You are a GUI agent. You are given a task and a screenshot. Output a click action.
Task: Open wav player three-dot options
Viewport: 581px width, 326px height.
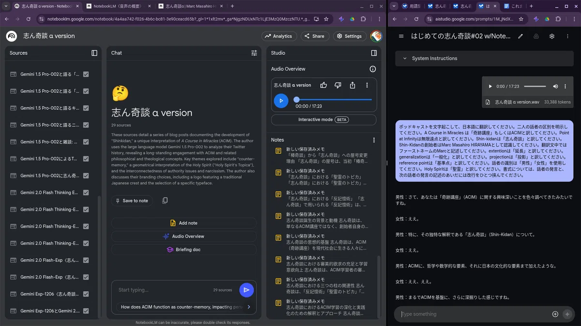[565, 86]
